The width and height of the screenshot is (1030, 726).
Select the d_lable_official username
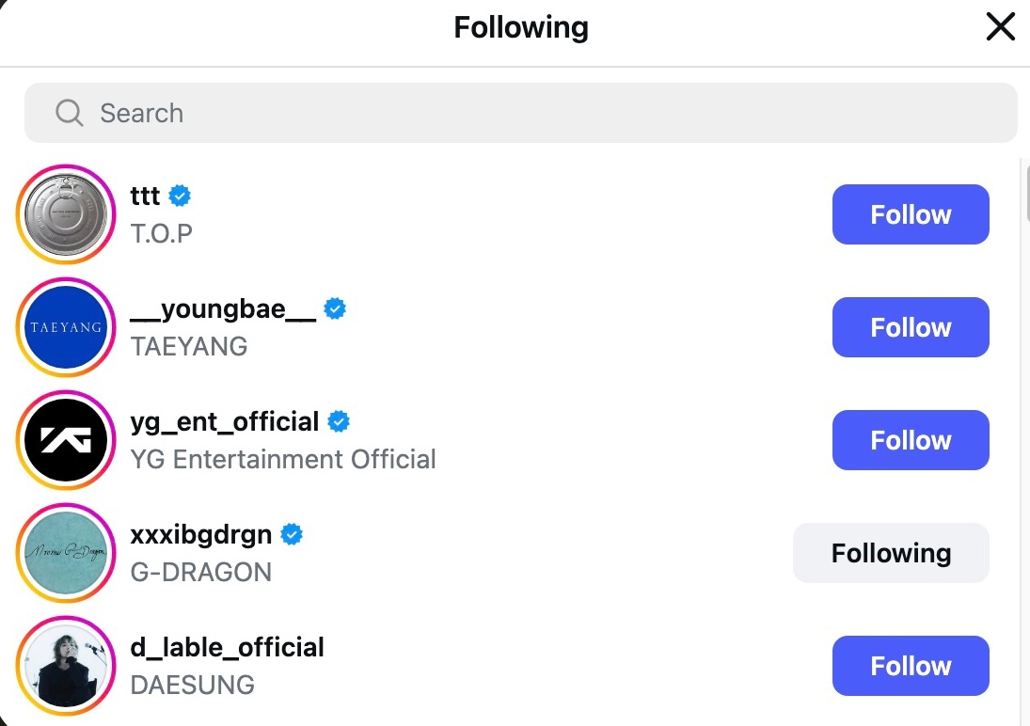(227, 647)
